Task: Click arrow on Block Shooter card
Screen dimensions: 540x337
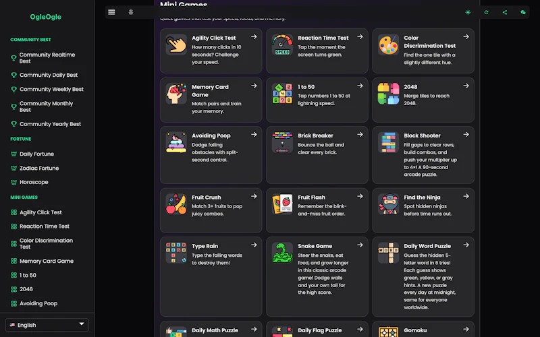Action: point(466,134)
